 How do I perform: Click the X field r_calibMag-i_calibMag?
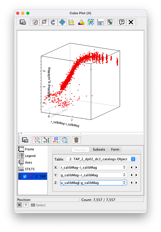pyautogui.click(x=91, y=167)
